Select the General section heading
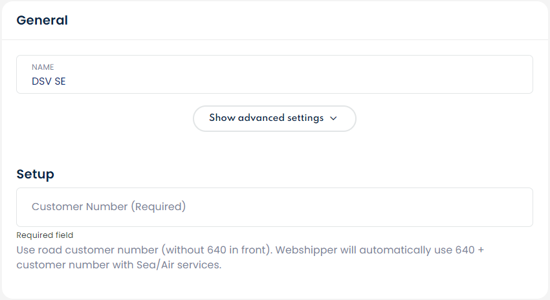550x300 pixels. click(x=42, y=20)
